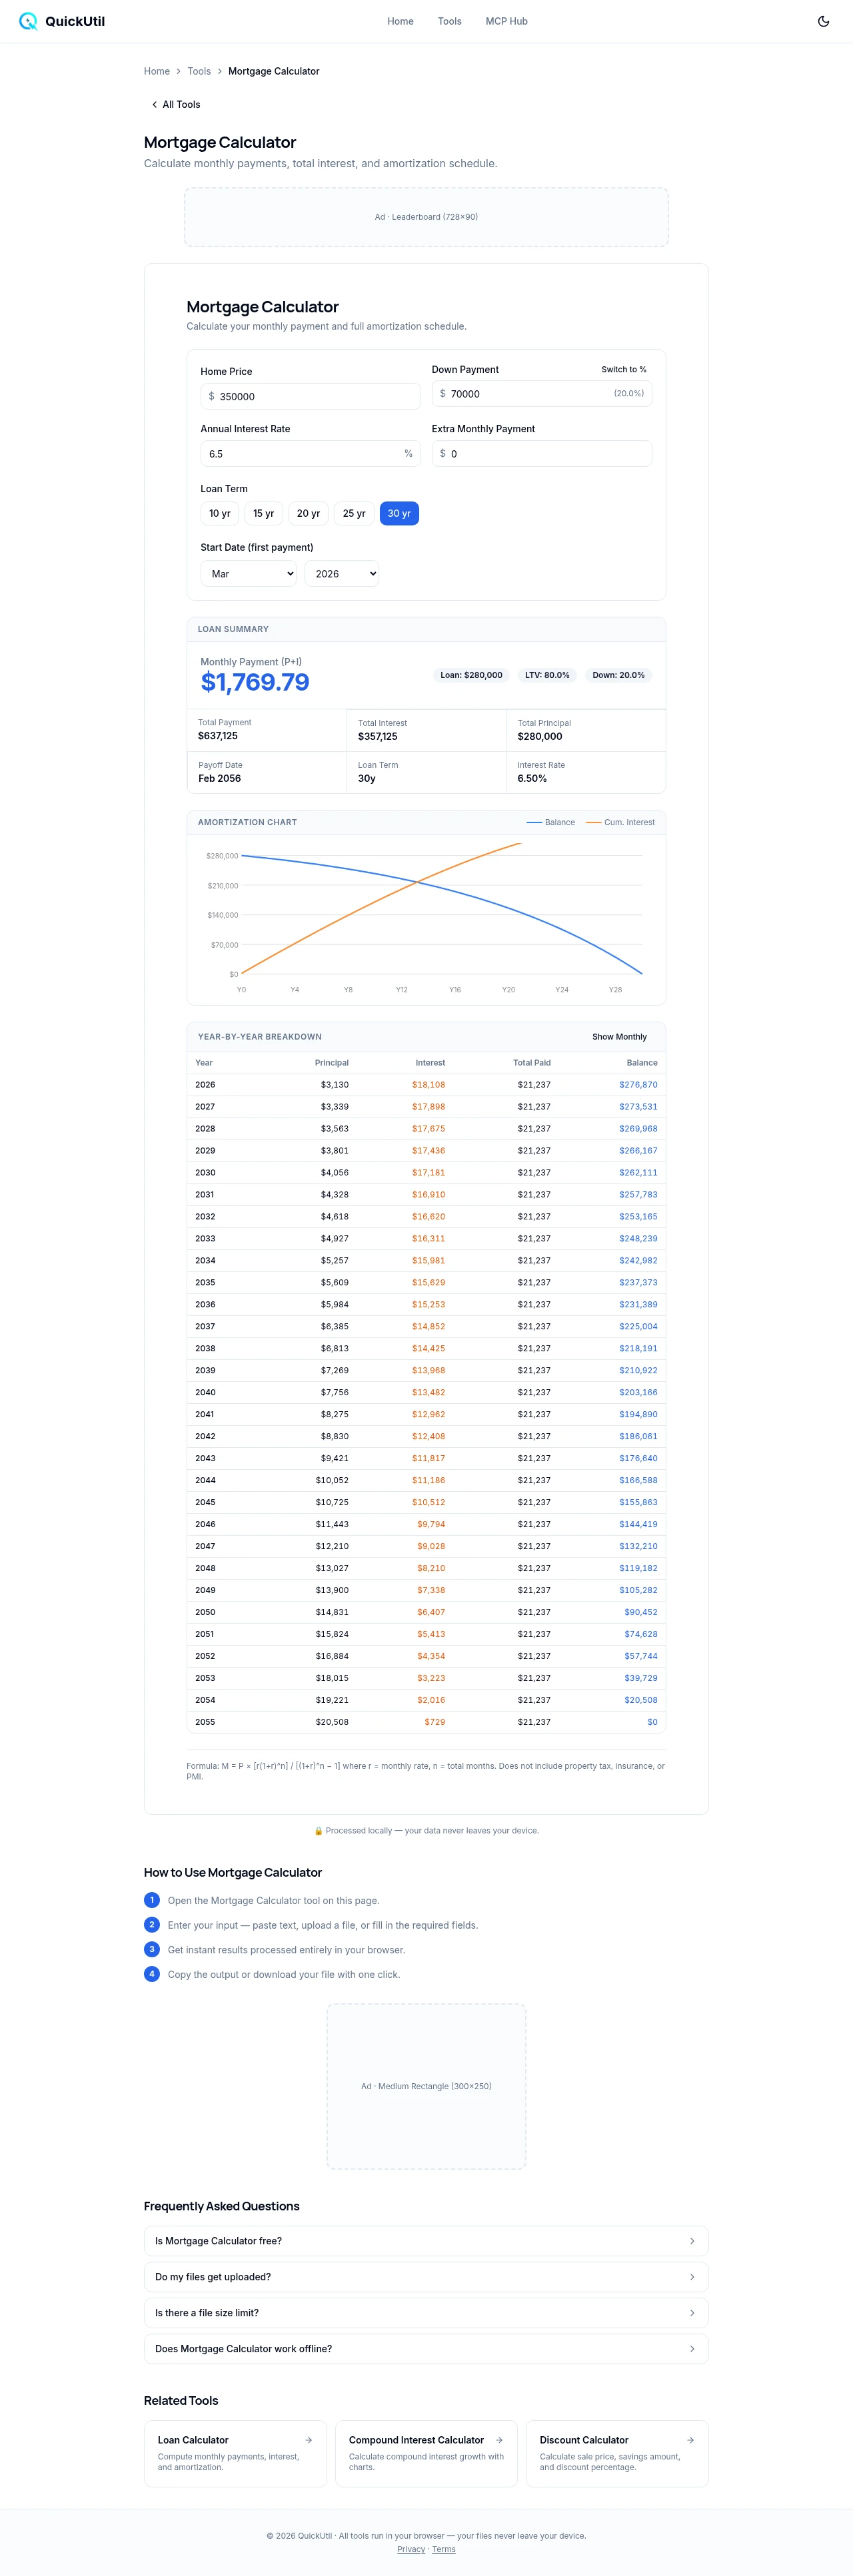The height and width of the screenshot is (2576, 853).
Task: Switch down payment to percent
Action: pyautogui.click(x=624, y=369)
